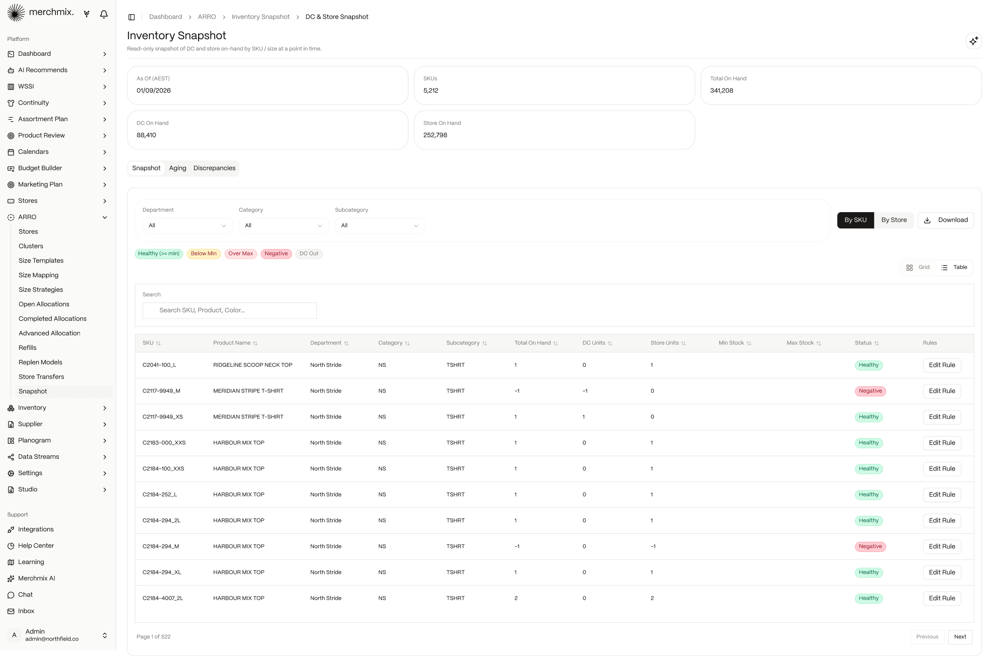Select the Snapshot tab
The height and width of the screenshot is (672, 993).
pyautogui.click(x=146, y=168)
